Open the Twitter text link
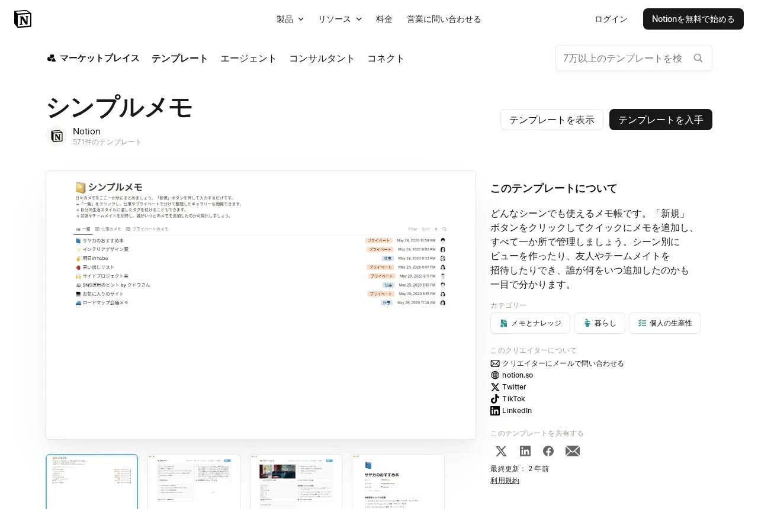The height and width of the screenshot is (509, 758). [514, 387]
